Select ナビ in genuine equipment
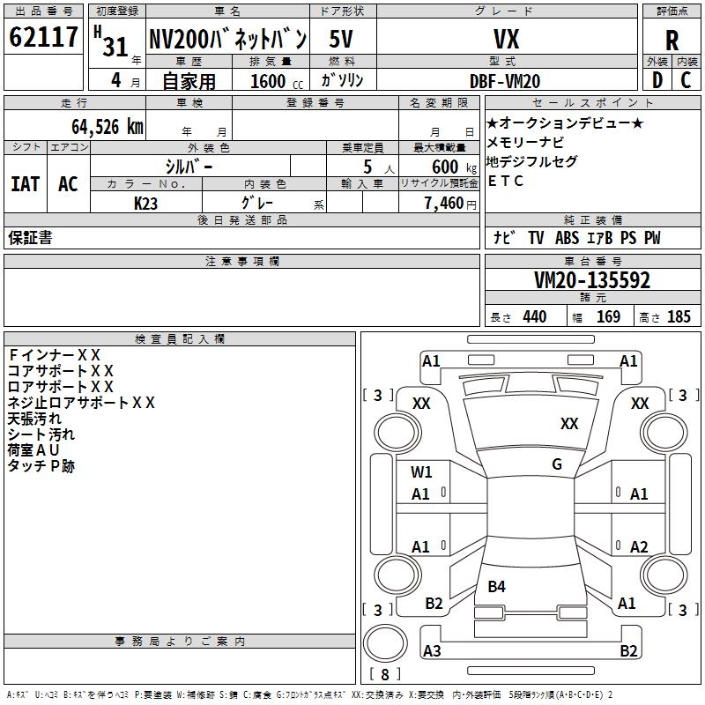Image resolution: width=705 pixels, height=705 pixels. [x=504, y=237]
